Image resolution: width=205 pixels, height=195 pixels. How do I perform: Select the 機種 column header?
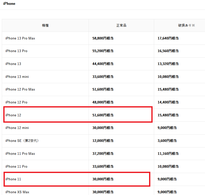point(45,25)
